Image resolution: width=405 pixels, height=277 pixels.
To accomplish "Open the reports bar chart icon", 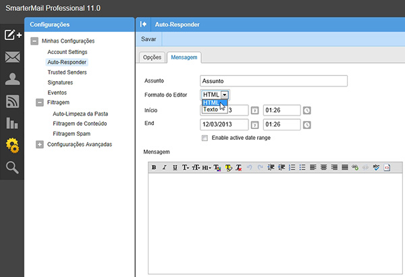I will (12, 123).
